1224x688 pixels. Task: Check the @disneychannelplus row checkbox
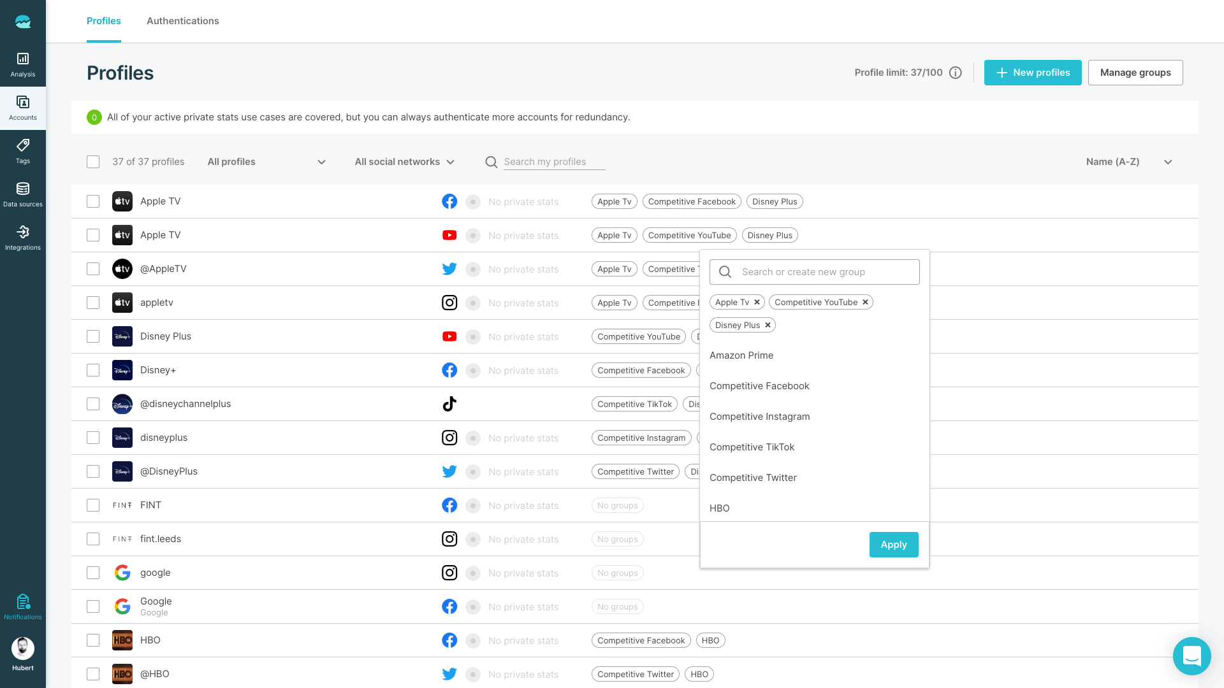(x=93, y=404)
